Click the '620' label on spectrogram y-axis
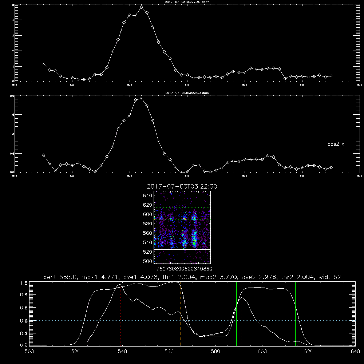 tap(148, 205)
